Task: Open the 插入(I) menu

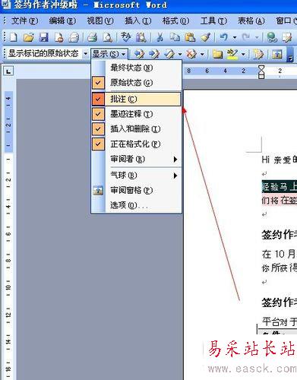Action: tap(137, 21)
